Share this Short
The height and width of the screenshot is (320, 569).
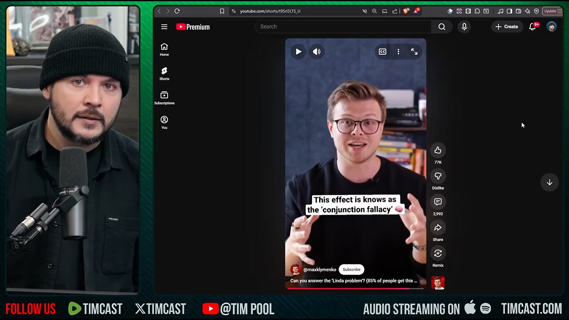pyautogui.click(x=438, y=228)
